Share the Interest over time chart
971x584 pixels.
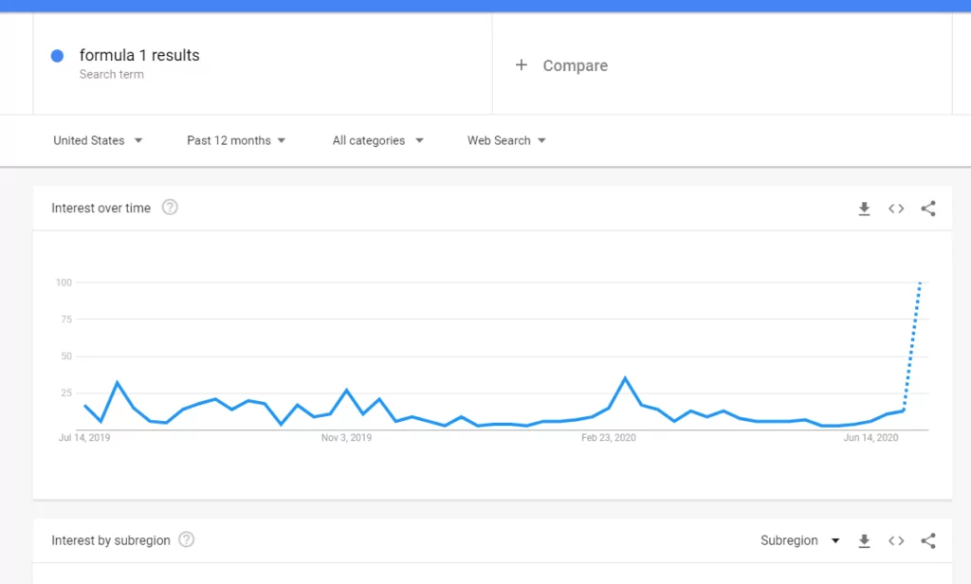point(928,209)
